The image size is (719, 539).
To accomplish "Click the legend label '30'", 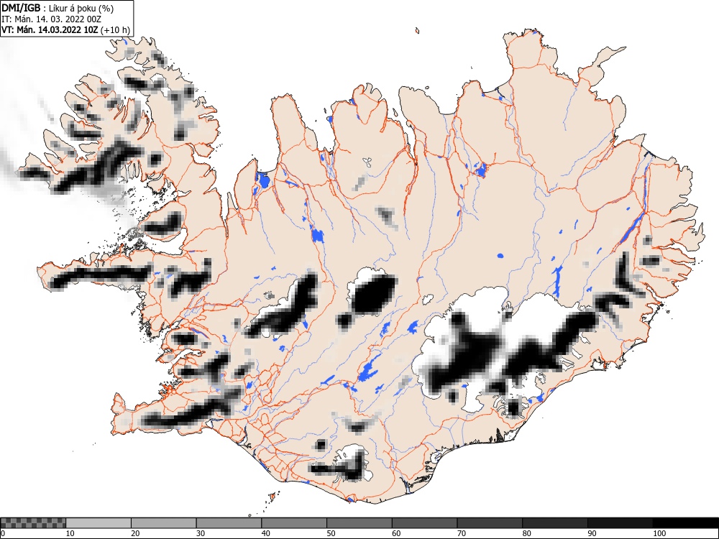I will click(201, 533).
